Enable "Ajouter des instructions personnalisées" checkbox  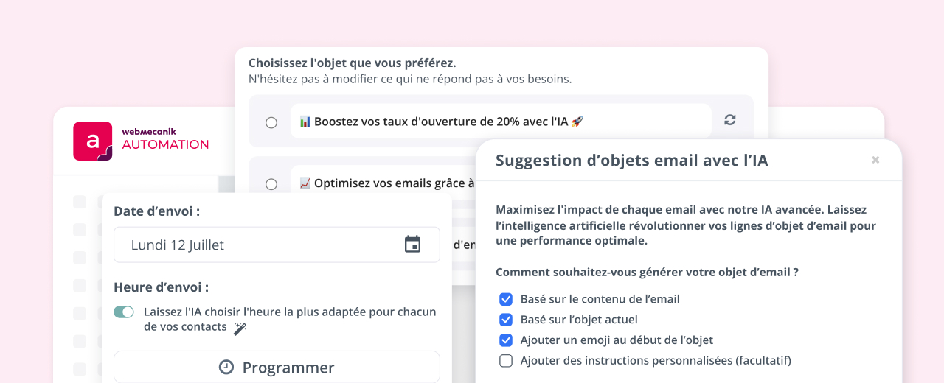tap(506, 361)
